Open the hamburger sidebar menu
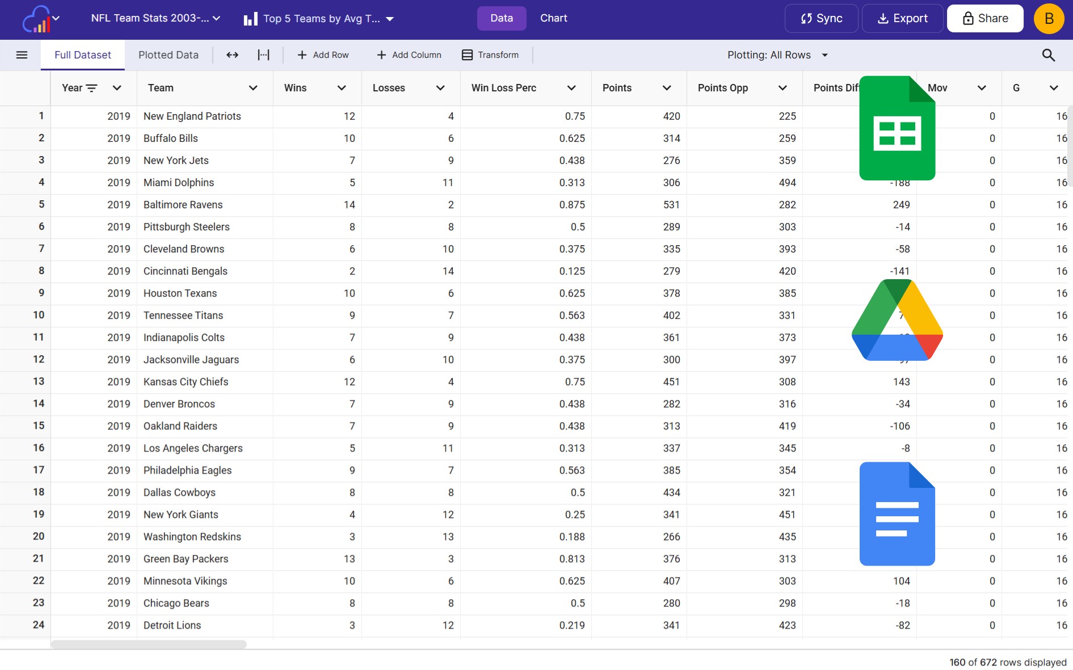The width and height of the screenshot is (1073, 670). tap(22, 55)
